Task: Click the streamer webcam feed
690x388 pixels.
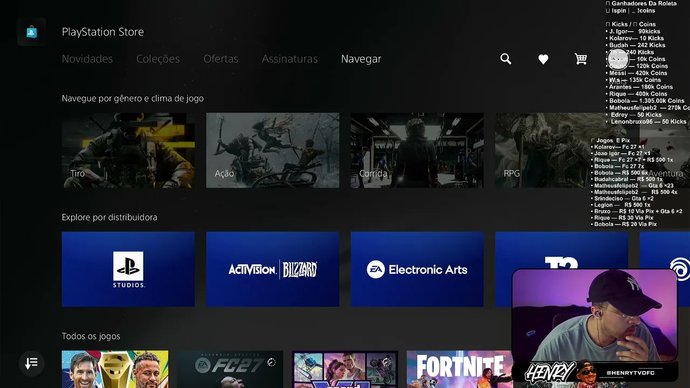Action: (x=595, y=315)
